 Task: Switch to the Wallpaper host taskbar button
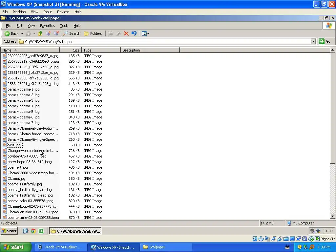165,247
